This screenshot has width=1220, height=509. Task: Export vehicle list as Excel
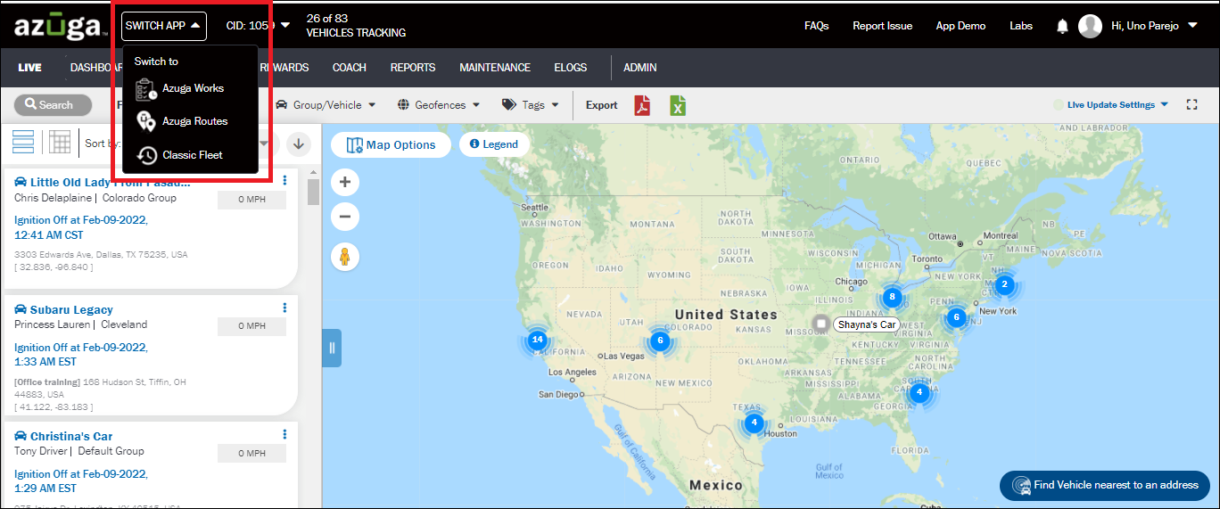click(679, 105)
